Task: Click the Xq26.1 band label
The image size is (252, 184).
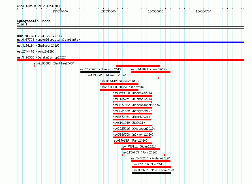Action: click(x=22, y=24)
